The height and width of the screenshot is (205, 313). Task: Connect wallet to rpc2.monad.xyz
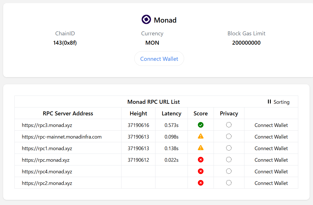pyautogui.click(x=271, y=183)
